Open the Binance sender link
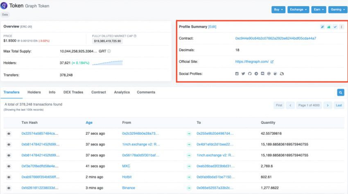The width and height of the screenshot is (348, 194). [x=129, y=188]
